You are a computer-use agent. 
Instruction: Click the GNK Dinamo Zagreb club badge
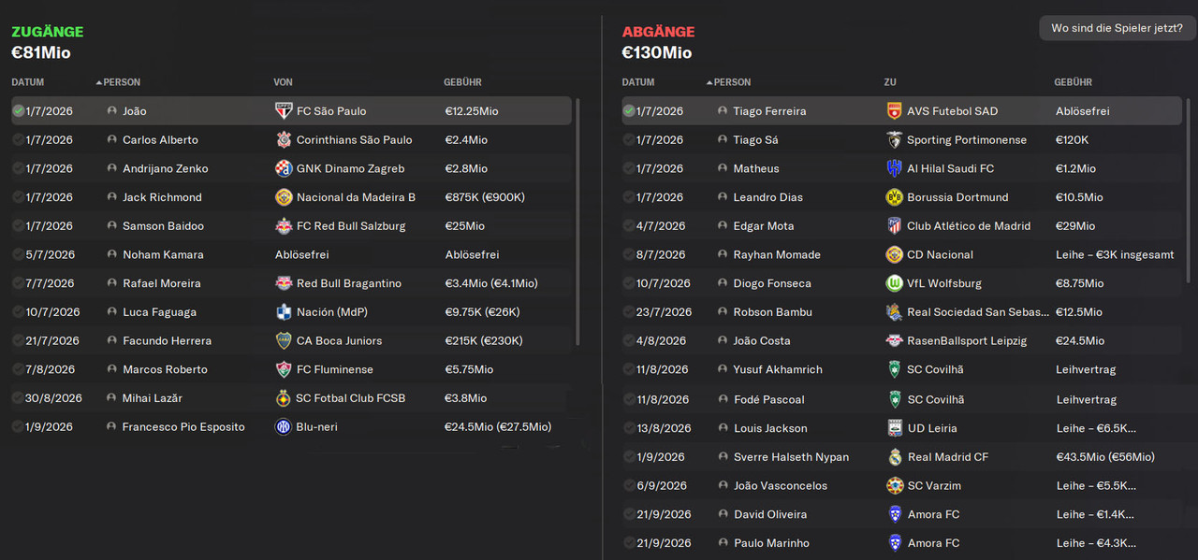[284, 169]
